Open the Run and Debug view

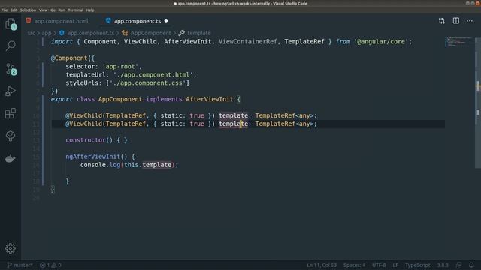coord(11,91)
